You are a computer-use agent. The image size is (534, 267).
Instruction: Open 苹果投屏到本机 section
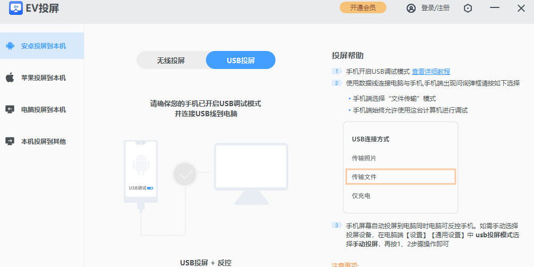[x=44, y=78]
